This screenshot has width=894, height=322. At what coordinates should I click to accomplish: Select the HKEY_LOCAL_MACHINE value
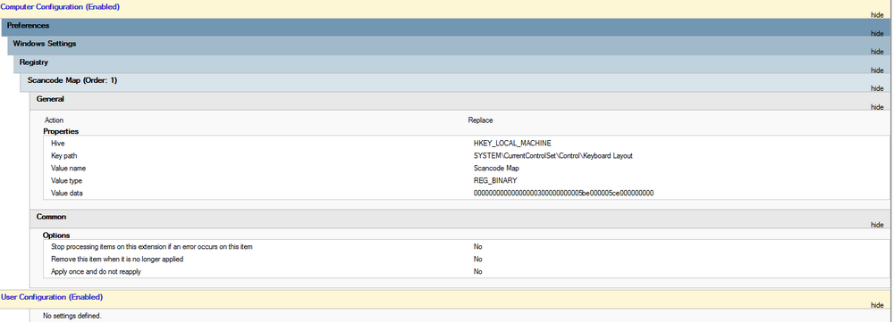click(512, 144)
